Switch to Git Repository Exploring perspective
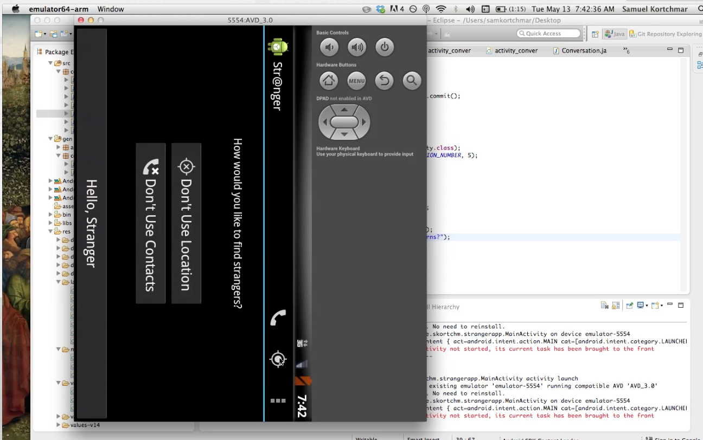Viewport: 703px width, 440px height. (x=665, y=34)
